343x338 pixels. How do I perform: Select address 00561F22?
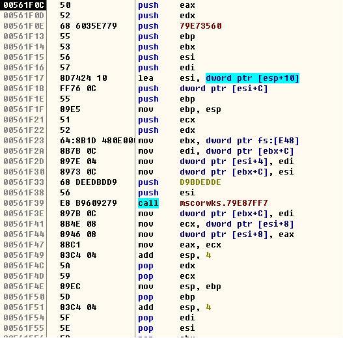click(x=23, y=130)
